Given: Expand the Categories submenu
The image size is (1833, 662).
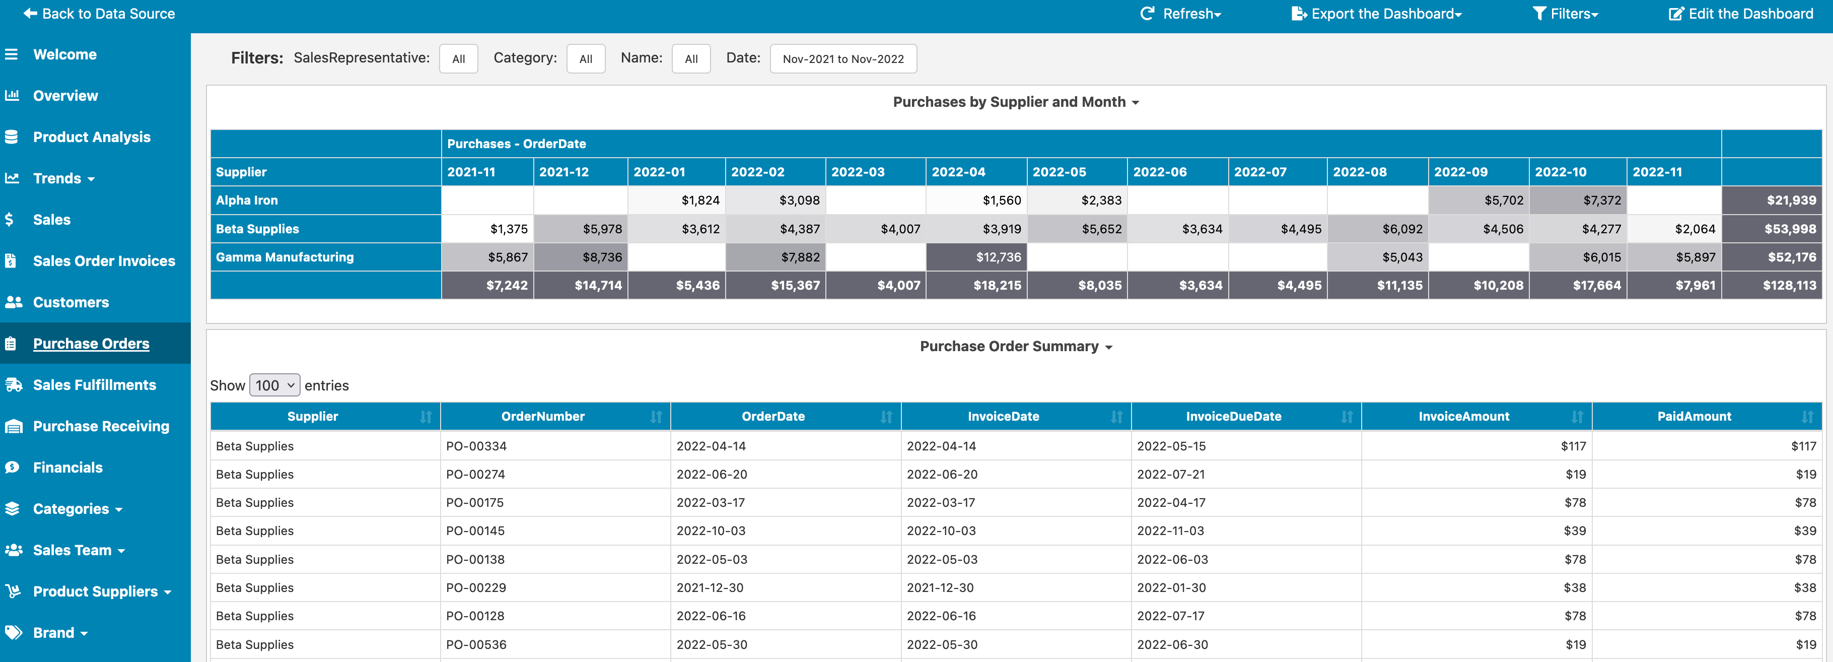Looking at the screenshot, I should click(x=119, y=510).
